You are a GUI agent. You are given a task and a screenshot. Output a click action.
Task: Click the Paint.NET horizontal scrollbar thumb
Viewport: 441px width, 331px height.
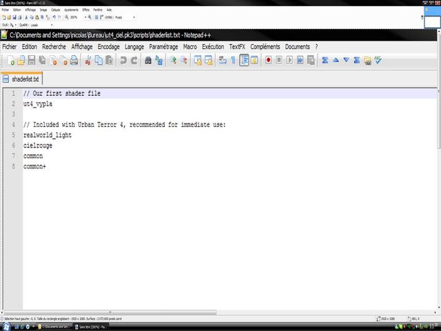(x=110, y=312)
